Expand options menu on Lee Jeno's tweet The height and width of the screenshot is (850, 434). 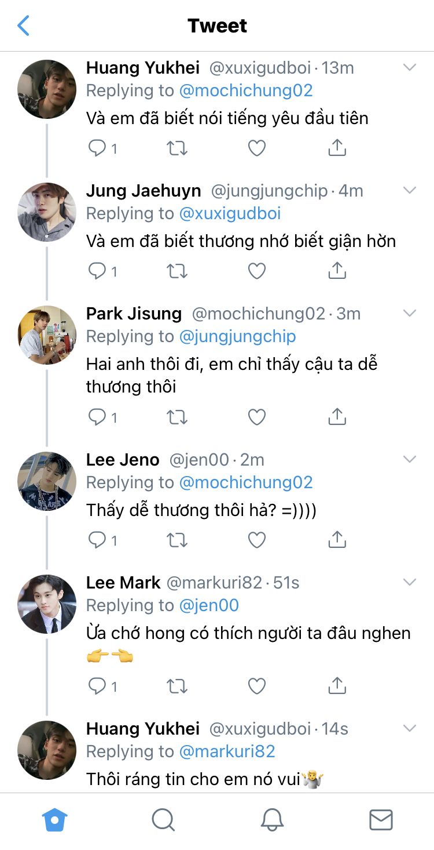(409, 460)
